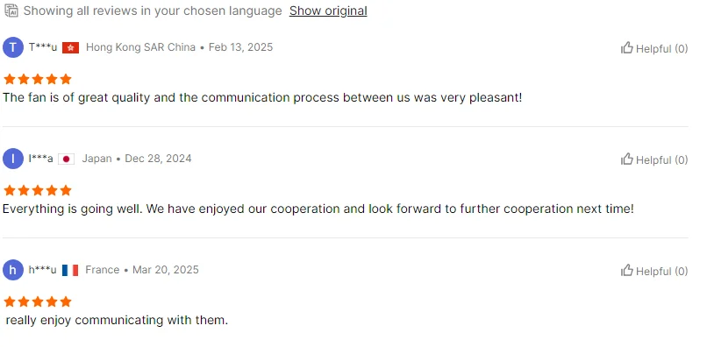Mark the Japan review as Helpful
The image size is (707, 347).
(x=654, y=159)
